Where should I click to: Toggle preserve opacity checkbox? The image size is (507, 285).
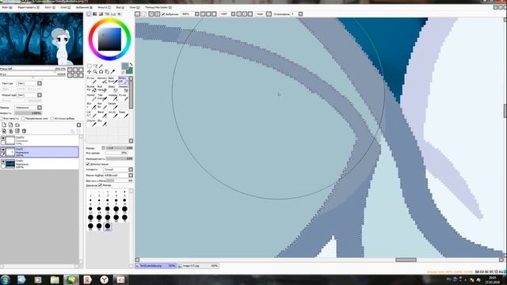click(2, 119)
